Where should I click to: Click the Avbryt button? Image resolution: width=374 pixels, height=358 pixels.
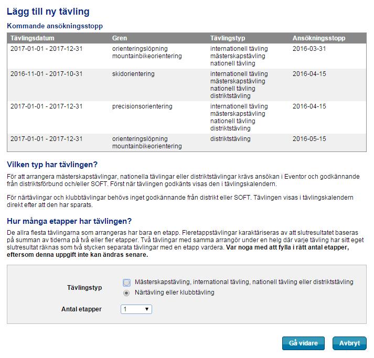349,343
